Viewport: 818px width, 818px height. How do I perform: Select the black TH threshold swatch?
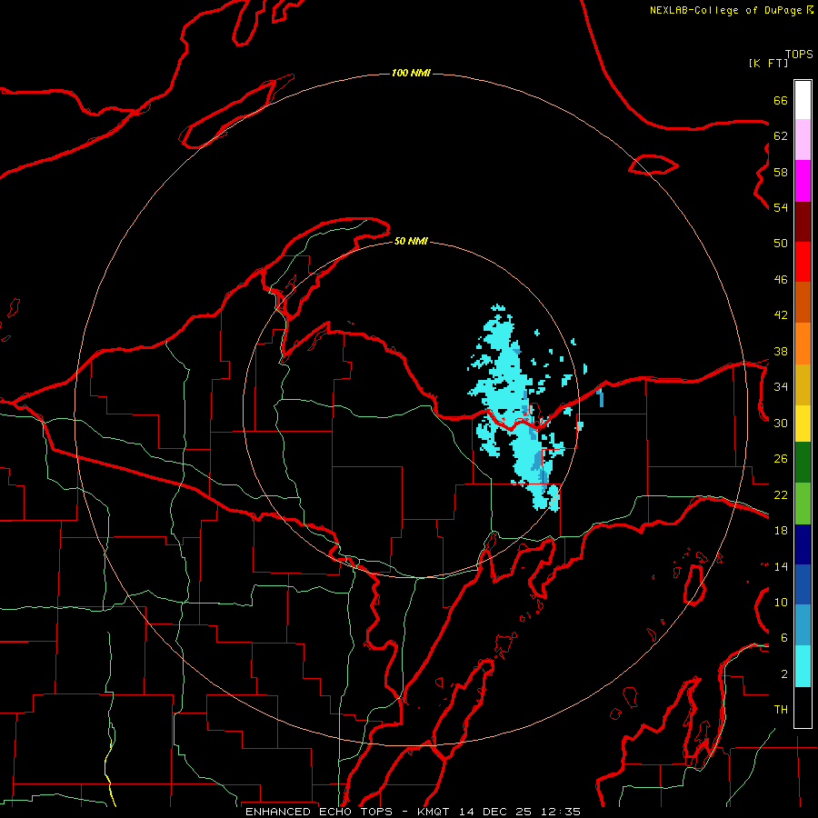pyautogui.click(x=803, y=707)
